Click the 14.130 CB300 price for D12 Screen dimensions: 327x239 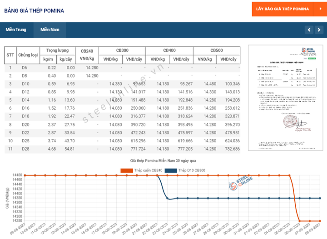point(115,92)
